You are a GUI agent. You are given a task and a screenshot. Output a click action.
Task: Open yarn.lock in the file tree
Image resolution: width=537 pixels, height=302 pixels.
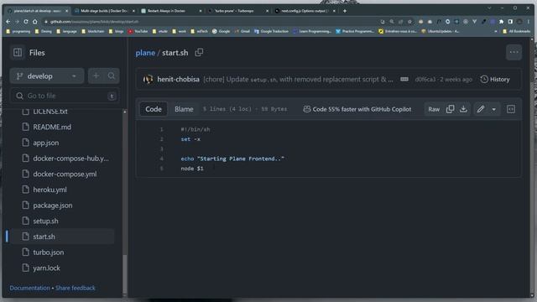[46, 268]
